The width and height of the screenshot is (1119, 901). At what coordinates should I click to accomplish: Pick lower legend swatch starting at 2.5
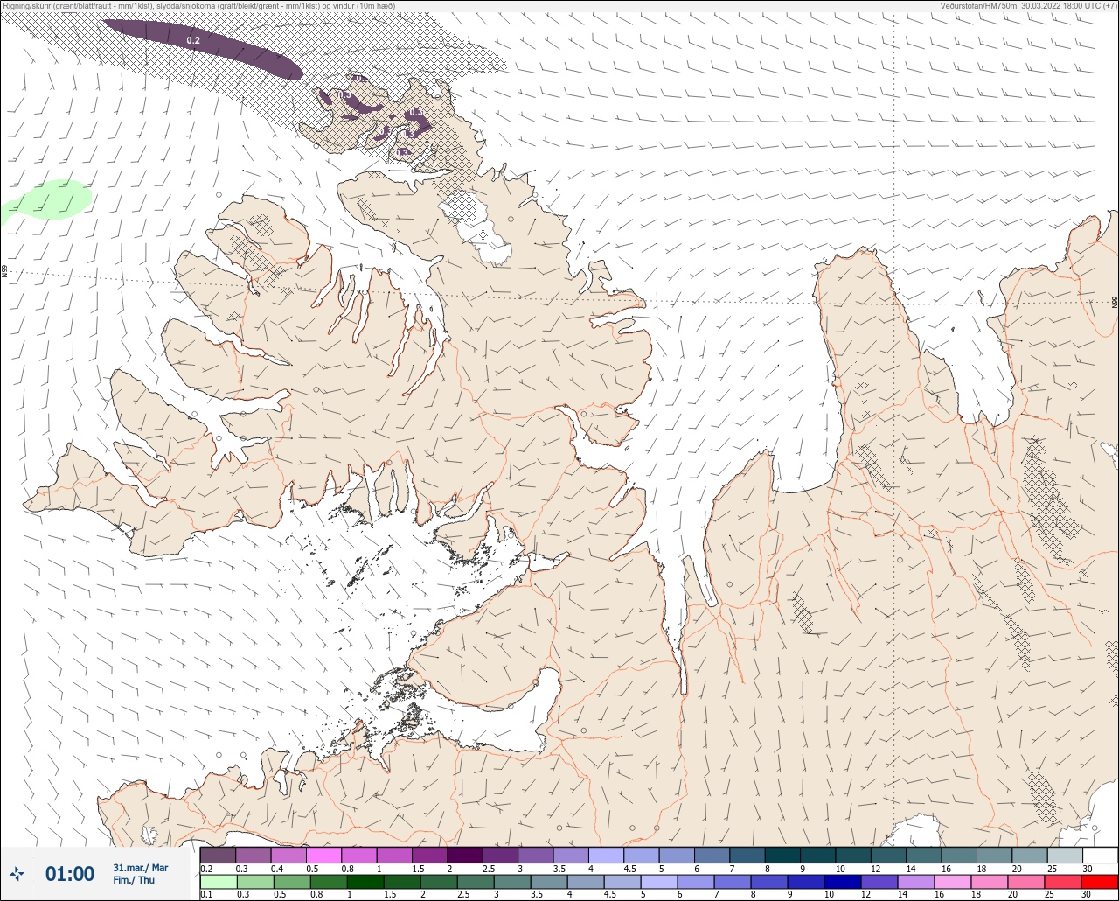coord(476,882)
